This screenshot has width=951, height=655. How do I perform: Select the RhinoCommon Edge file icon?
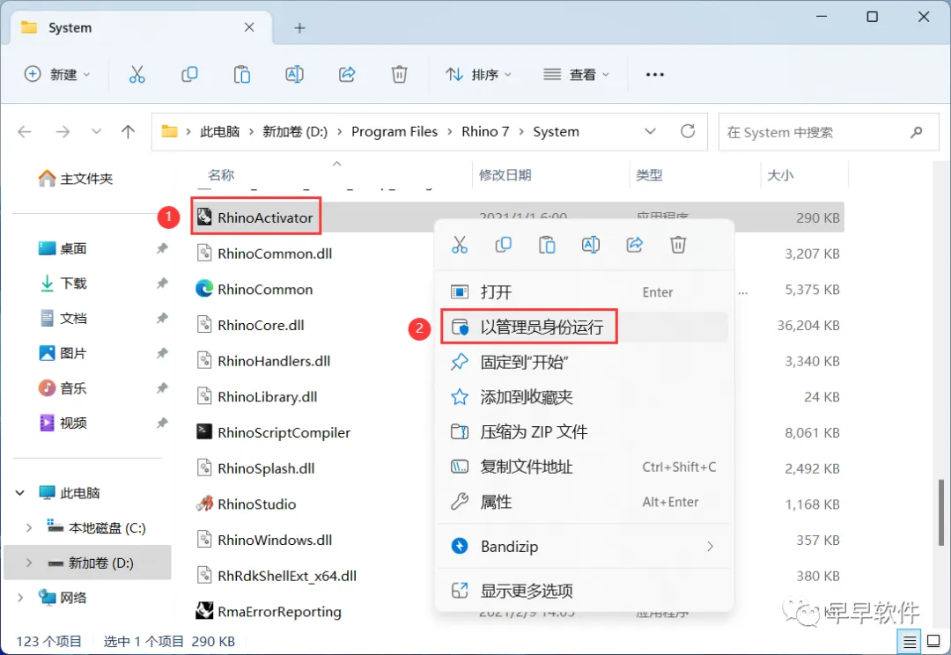204,289
